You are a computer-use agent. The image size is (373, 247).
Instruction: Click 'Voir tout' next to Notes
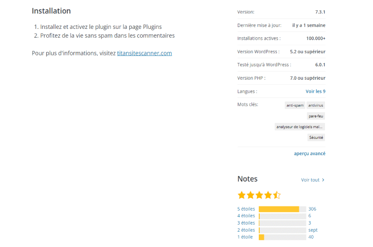310,180
